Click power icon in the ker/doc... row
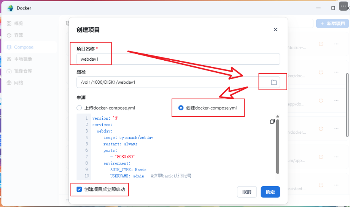The image size is (350, 207). pyautogui.click(x=321, y=72)
